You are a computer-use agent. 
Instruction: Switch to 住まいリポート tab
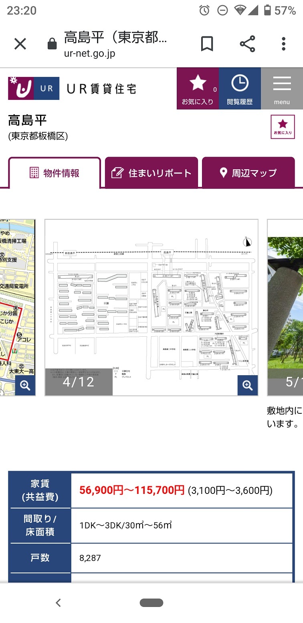click(x=151, y=173)
